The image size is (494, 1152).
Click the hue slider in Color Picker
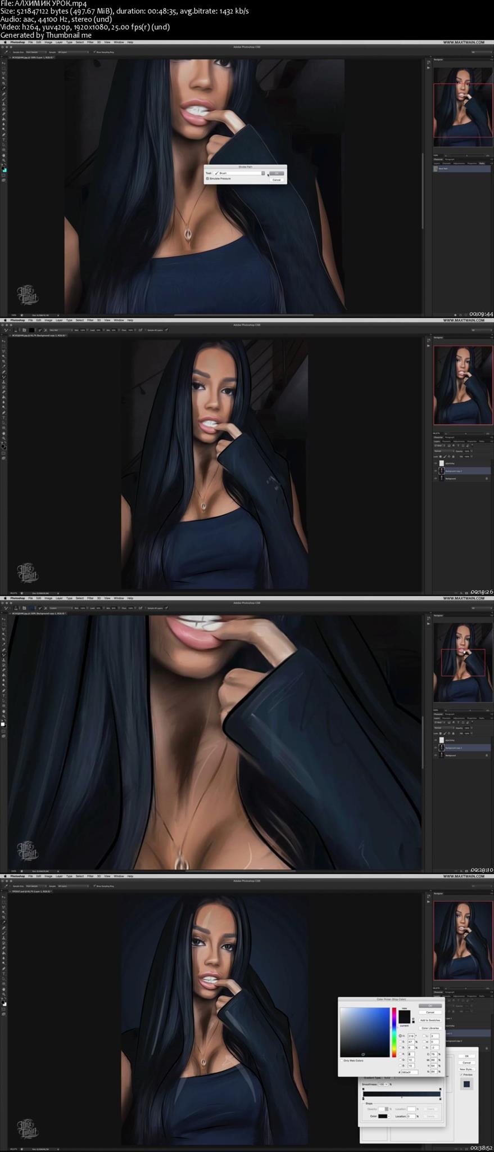click(x=394, y=1032)
